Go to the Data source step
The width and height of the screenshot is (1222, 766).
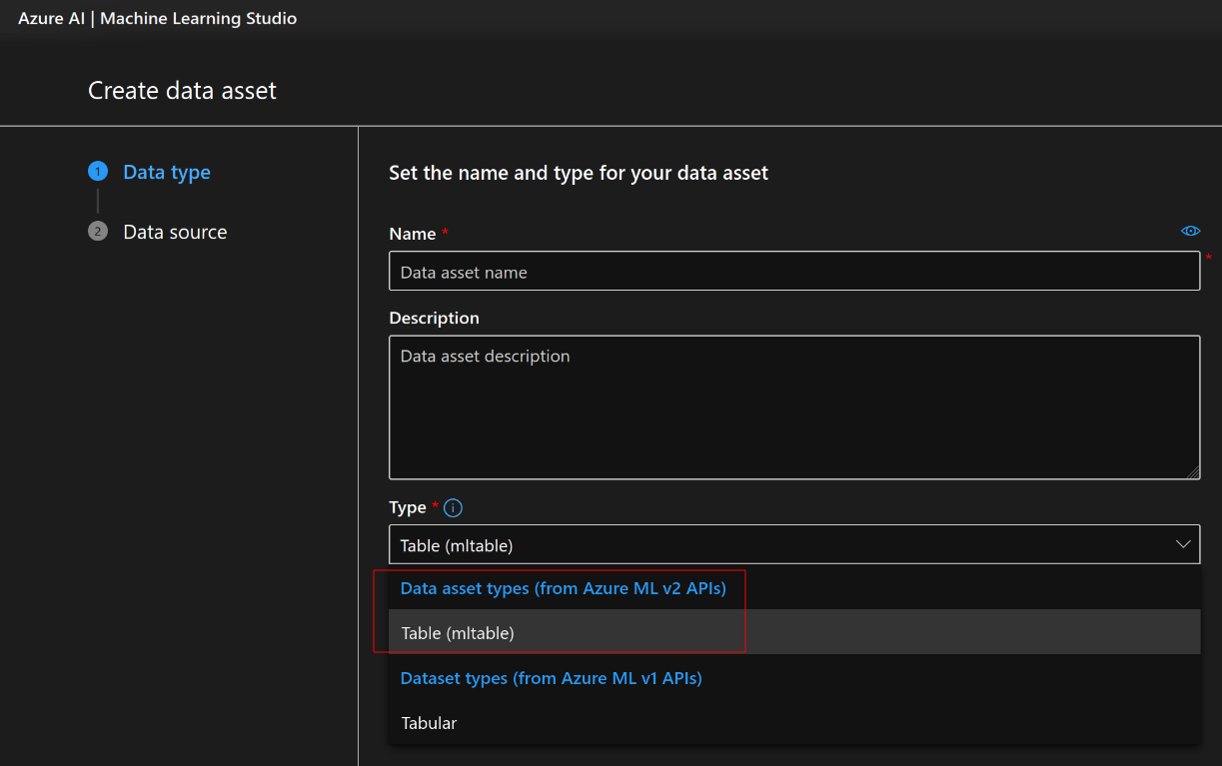[175, 232]
